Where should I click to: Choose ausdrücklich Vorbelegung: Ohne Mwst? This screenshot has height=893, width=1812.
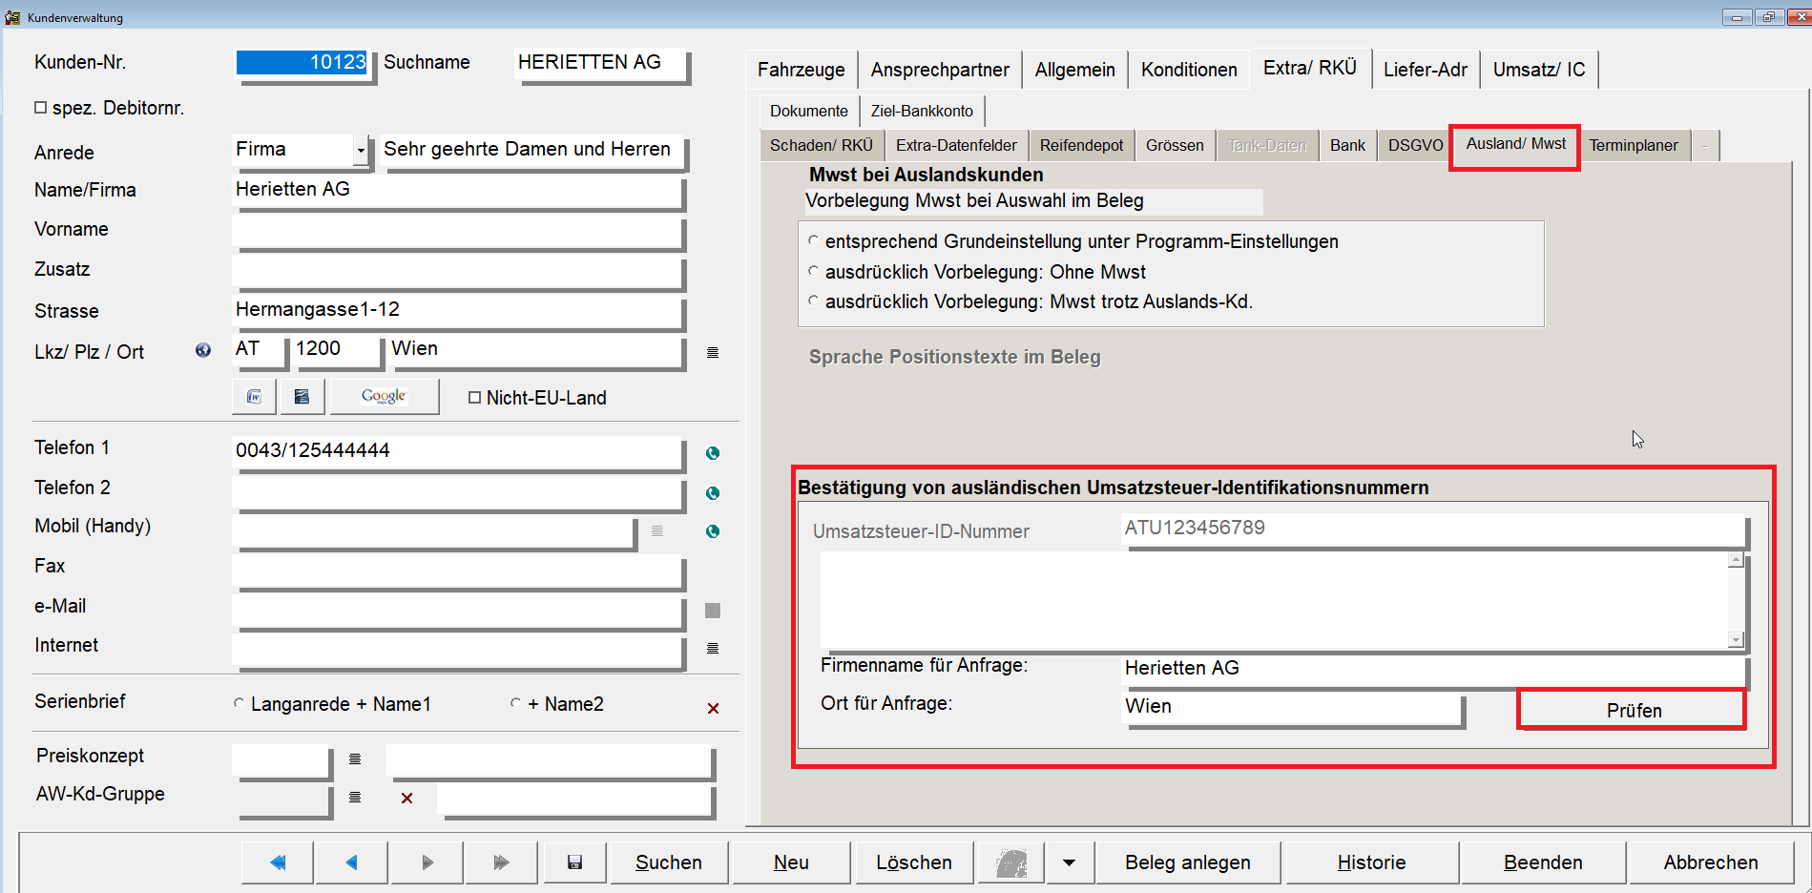coord(814,271)
